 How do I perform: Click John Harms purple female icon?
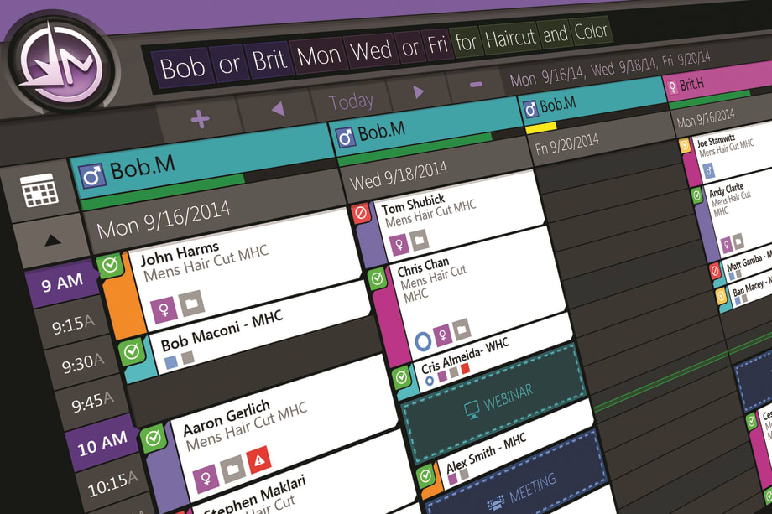pos(164,310)
